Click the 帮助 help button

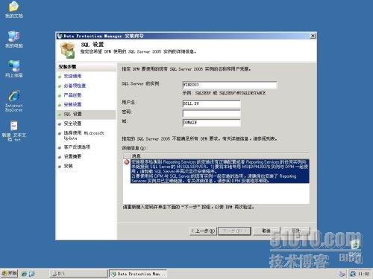tap(296, 231)
